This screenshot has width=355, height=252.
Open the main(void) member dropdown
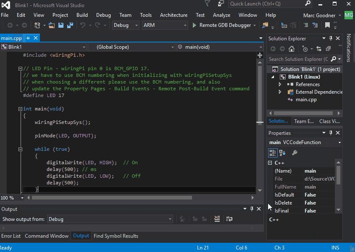click(x=220, y=47)
